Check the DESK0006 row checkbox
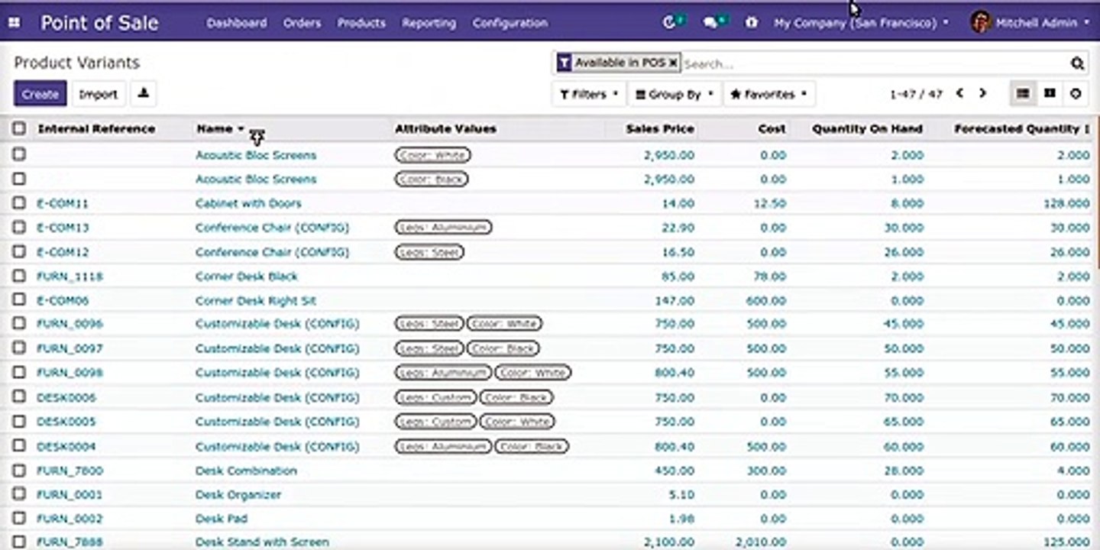This screenshot has height=550, width=1100. click(x=19, y=396)
